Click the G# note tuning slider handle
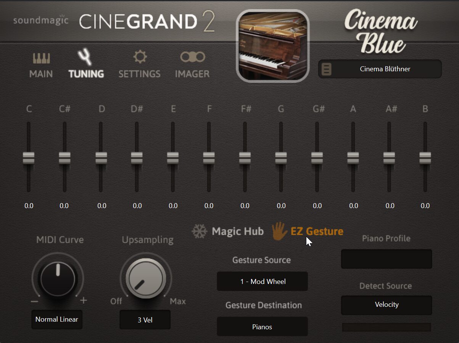Viewport: 459px width, 343px height. 317,158
